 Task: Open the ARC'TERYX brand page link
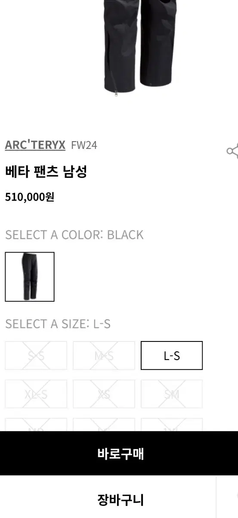[x=35, y=145]
